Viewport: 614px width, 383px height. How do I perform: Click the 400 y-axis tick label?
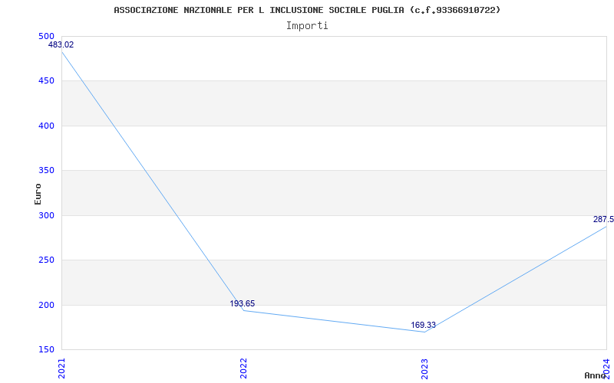coord(46,126)
